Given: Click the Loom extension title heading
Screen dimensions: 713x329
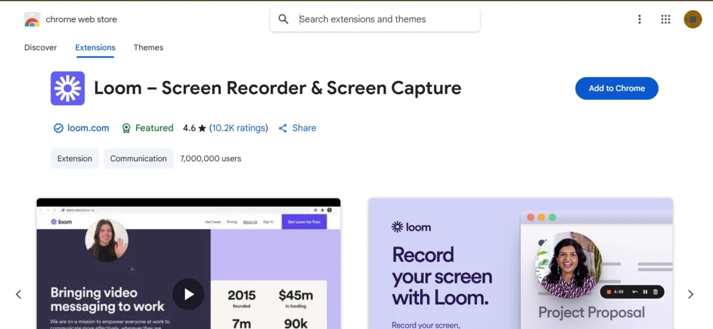Looking at the screenshot, I should pos(277,88).
